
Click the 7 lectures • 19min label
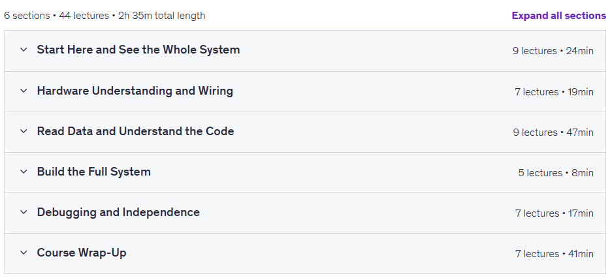[x=554, y=92]
